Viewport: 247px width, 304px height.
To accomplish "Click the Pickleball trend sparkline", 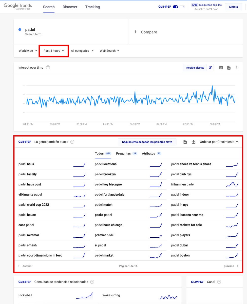I will click(84, 296).
